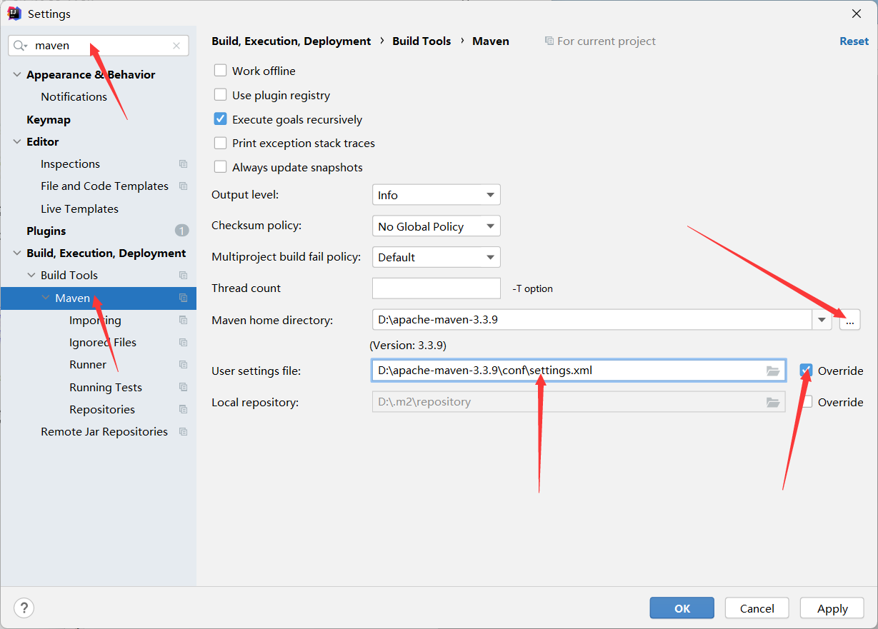
Task: Click Build, Execution, Deployment breadcrumb
Action: pos(291,41)
